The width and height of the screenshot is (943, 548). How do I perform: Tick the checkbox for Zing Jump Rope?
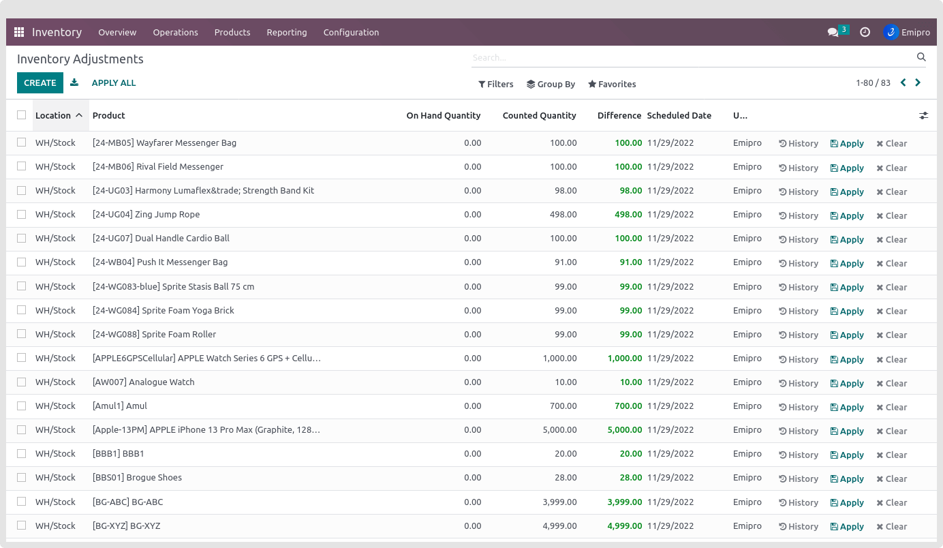pos(22,214)
